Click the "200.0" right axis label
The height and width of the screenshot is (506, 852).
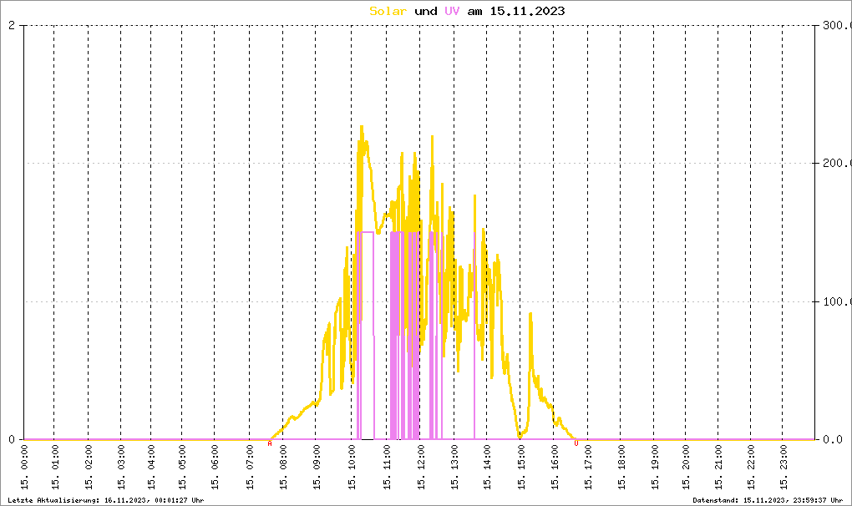(x=834, y=164)
